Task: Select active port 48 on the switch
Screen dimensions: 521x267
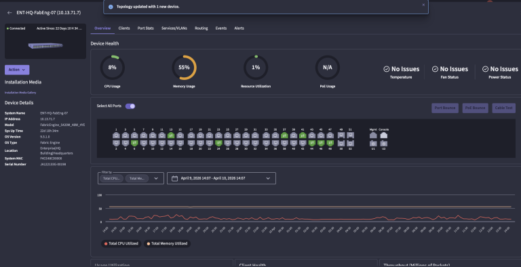Action: click(x=330, y=143)
